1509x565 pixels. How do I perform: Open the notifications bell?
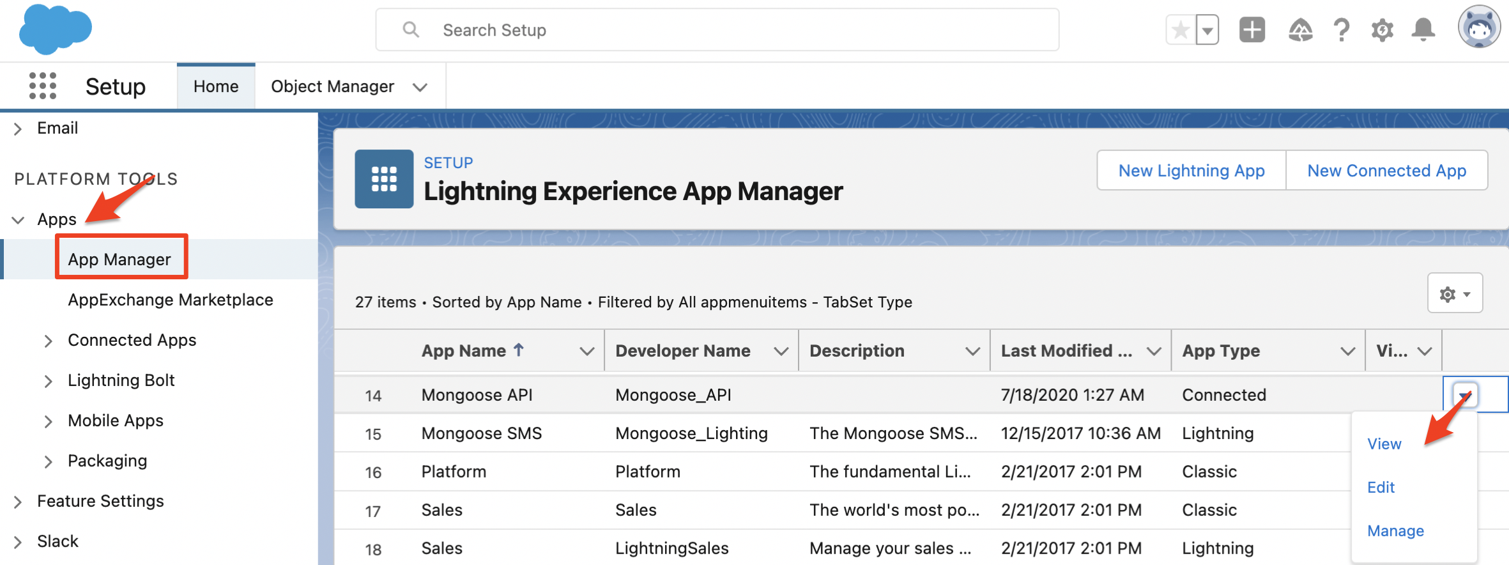tap(1423, 30)
